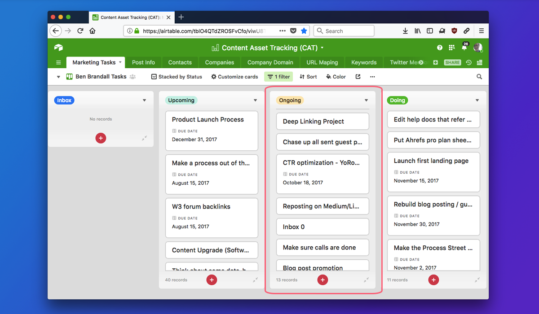Open the Airtable home logo
This screenshot has width=539, height=314.
coord(58,48)
